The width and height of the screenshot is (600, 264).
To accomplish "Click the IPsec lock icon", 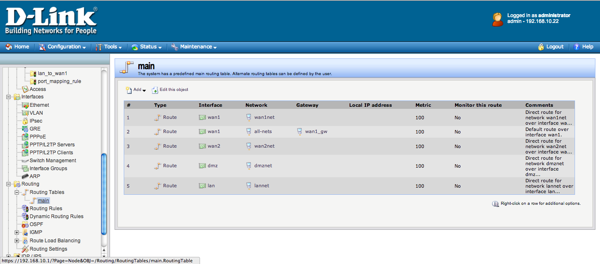I will pos(25,121).
